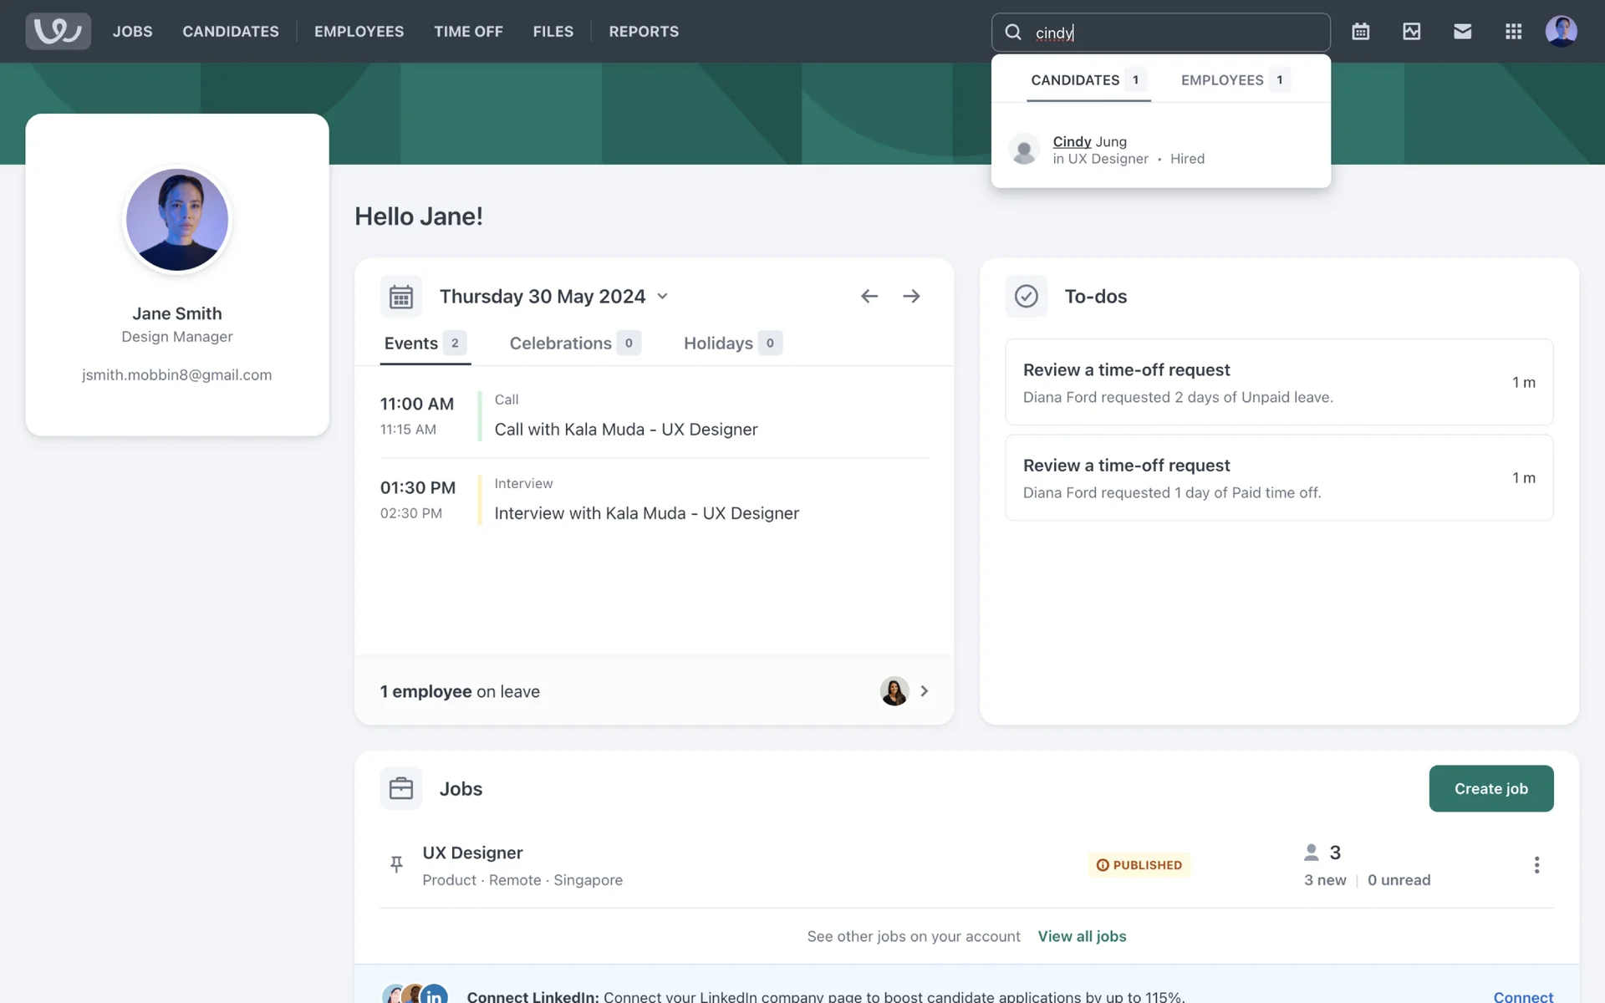Screen dimensions: 1605x1003
Task: Pin the UX Designer job
Action: click(x=396, y=864)
